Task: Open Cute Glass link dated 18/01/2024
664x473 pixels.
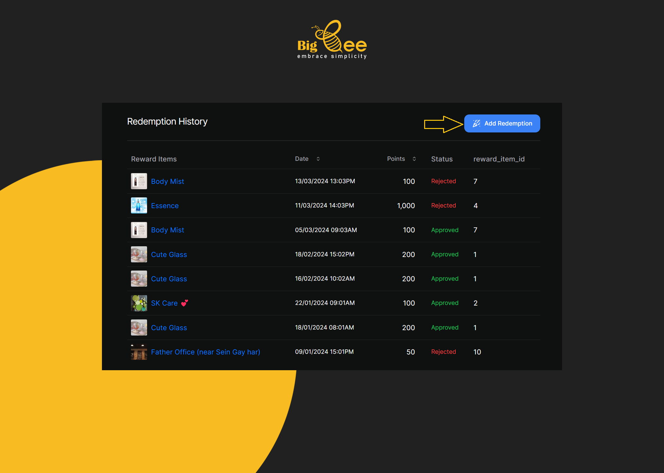Action: (x=169, y=328)
